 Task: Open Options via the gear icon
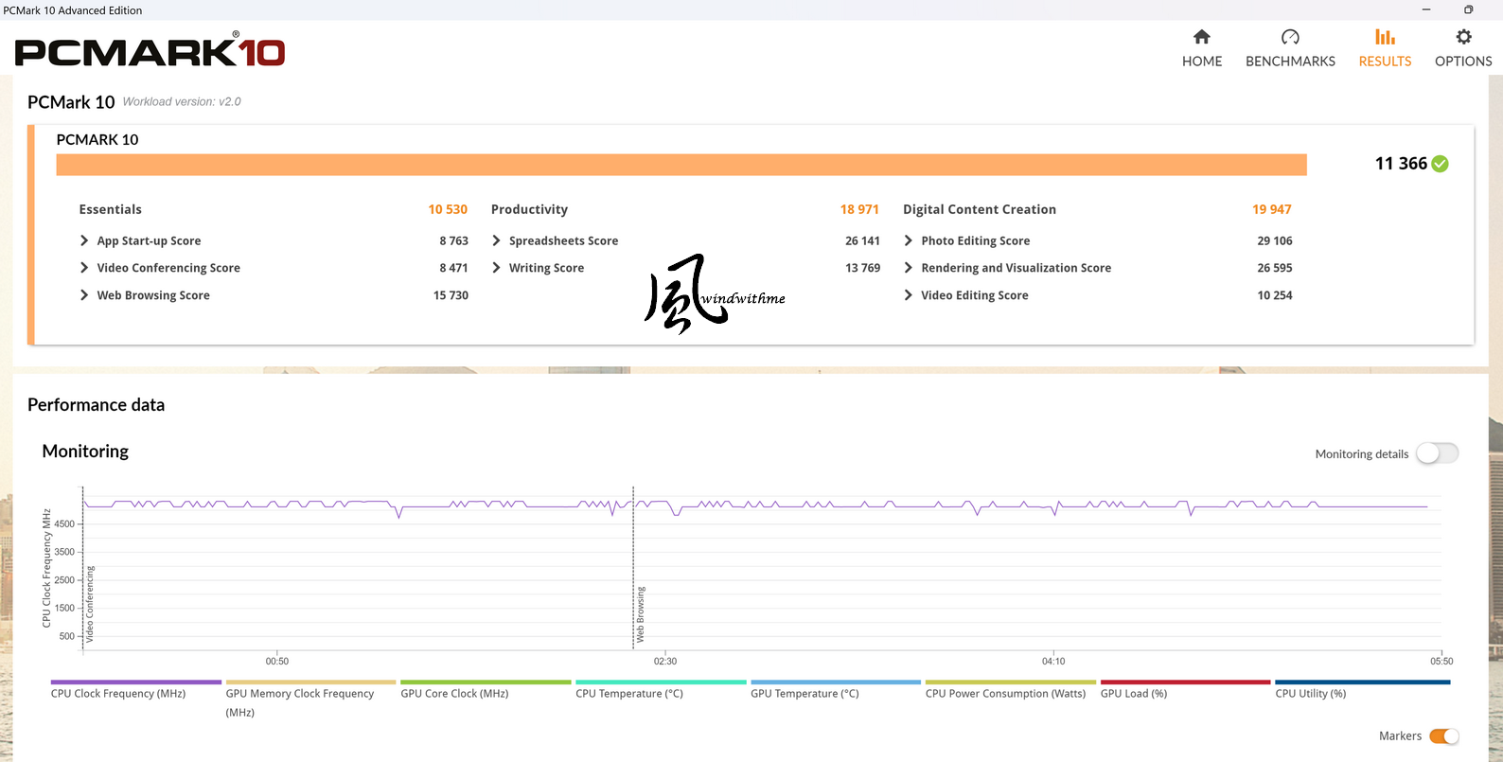1463,37
